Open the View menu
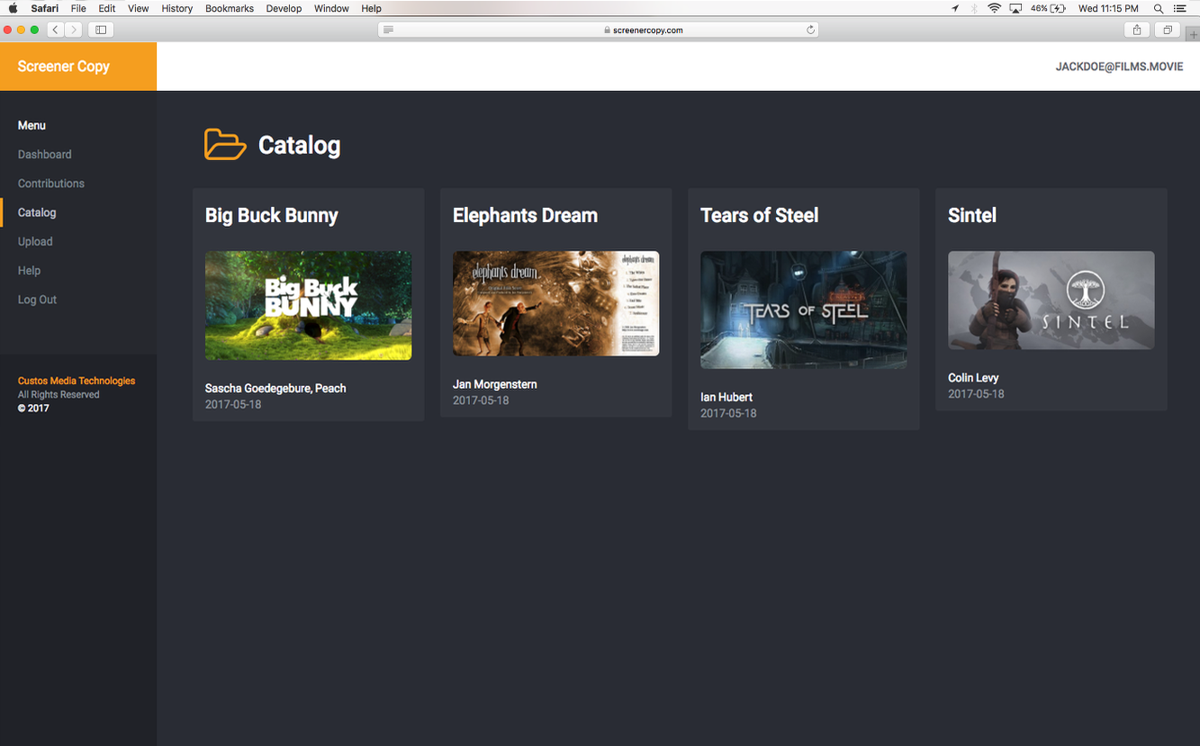 tap(139, 8)
